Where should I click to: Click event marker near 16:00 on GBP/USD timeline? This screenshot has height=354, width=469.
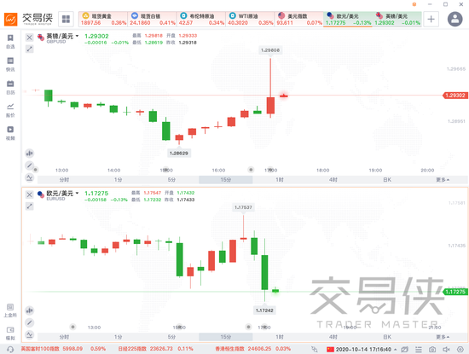(x=251, y=170)
